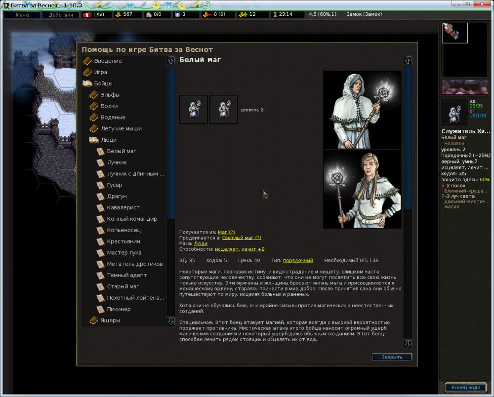Collapse the Люди race section

pyautogui.click(x=108, y=140)
